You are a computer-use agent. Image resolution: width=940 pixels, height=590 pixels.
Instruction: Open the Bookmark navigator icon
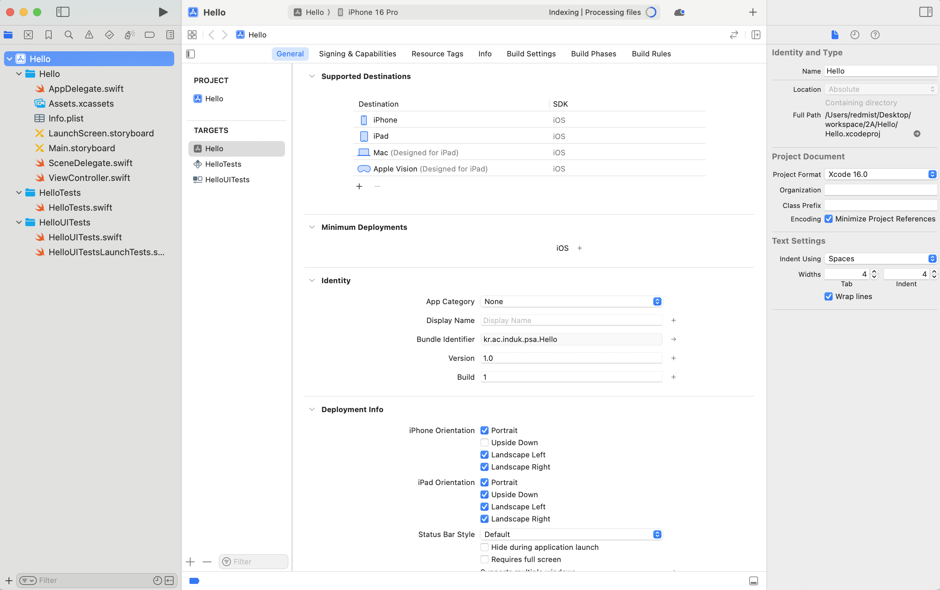[48, 35]
